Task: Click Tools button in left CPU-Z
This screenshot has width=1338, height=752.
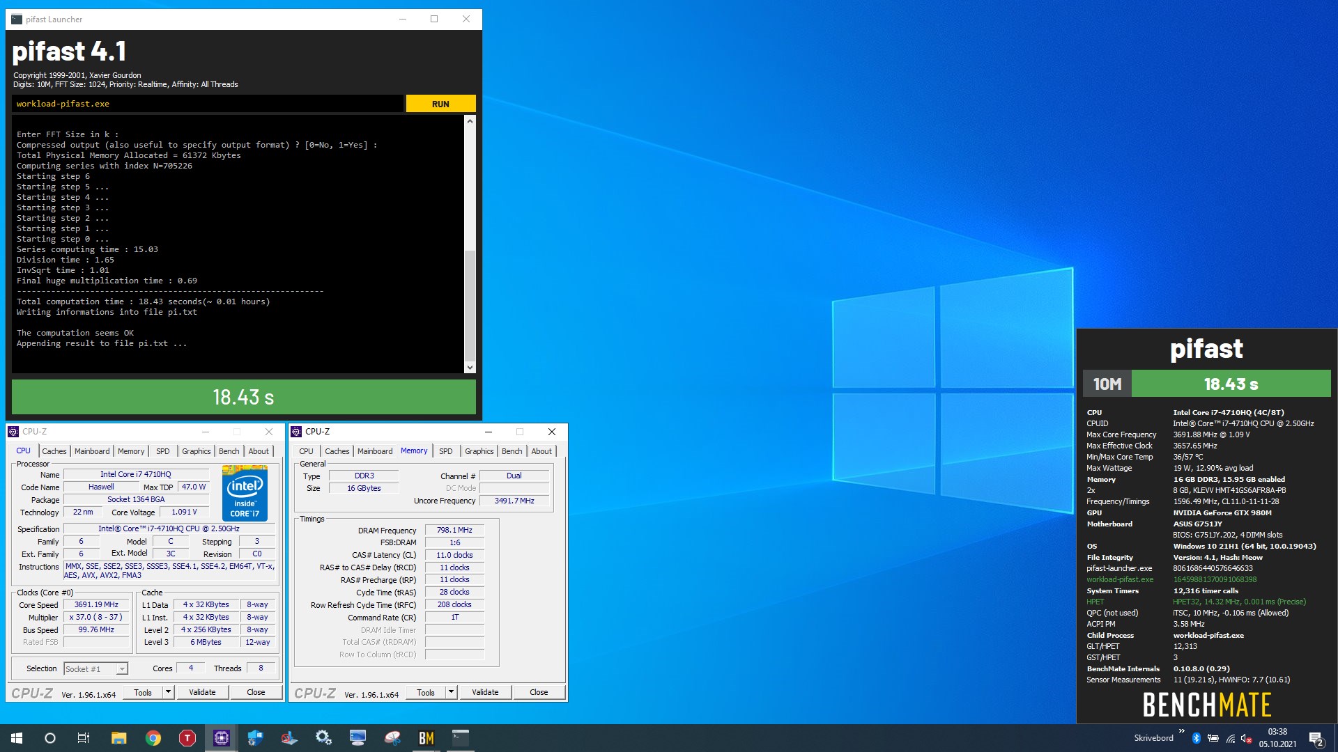Action: (x=143, y=692)
